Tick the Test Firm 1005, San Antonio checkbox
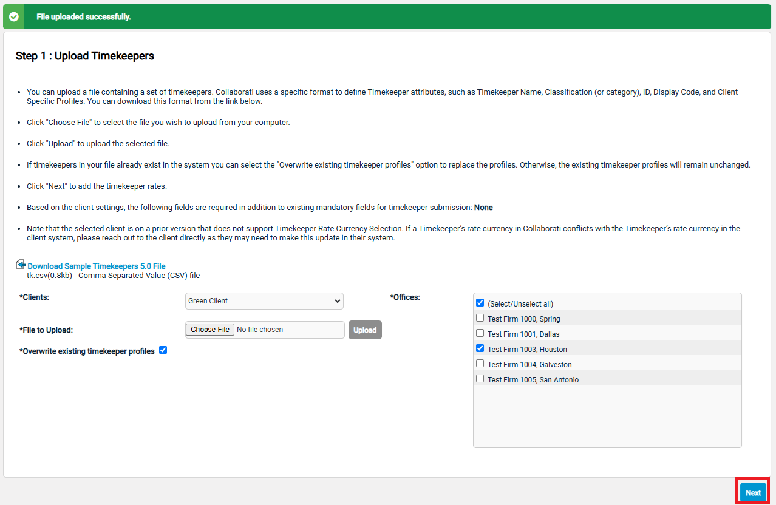 pos(480,379)
